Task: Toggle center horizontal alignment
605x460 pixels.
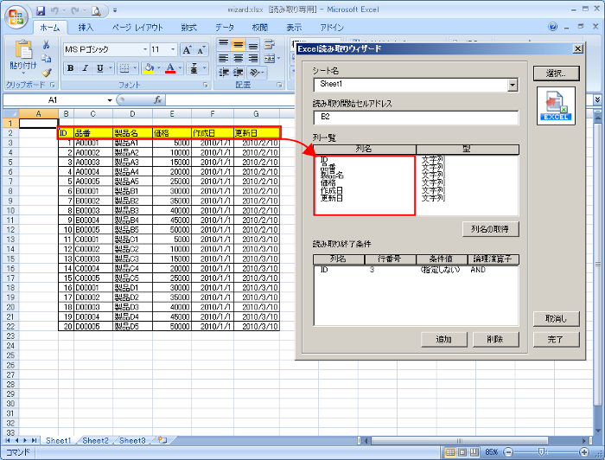Action: pos(239,59)
